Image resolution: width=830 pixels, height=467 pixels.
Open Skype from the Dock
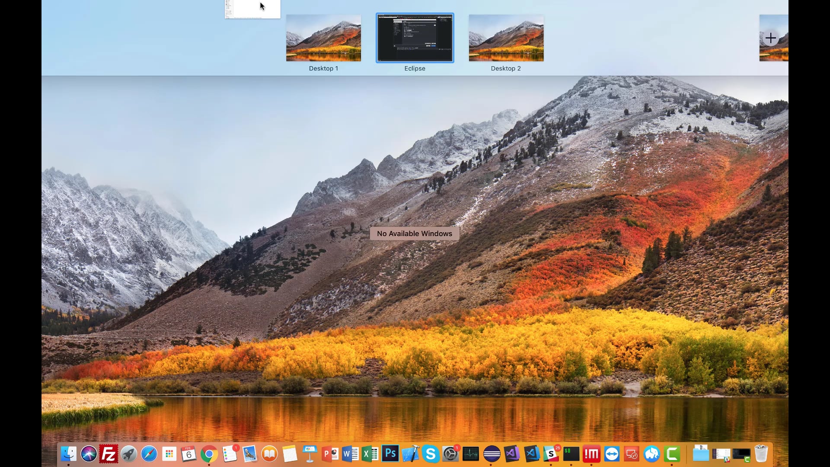pyautogui.click(x=431, y=454)
